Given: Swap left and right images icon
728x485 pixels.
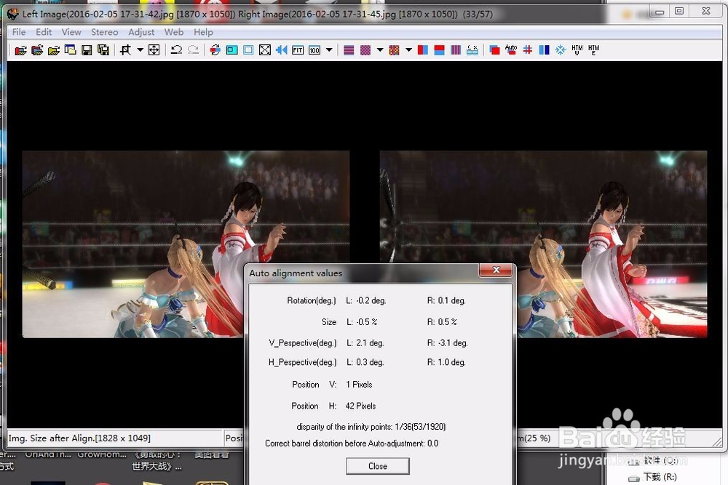Looking at the screenshot, I should (215, 50).
